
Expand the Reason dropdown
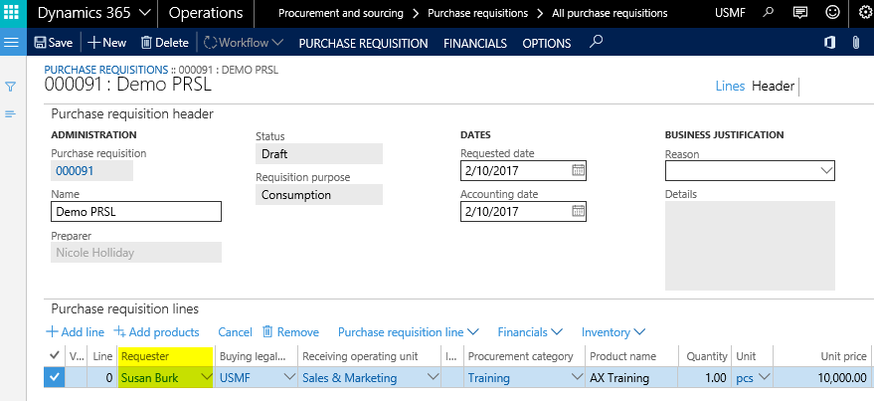825,171
